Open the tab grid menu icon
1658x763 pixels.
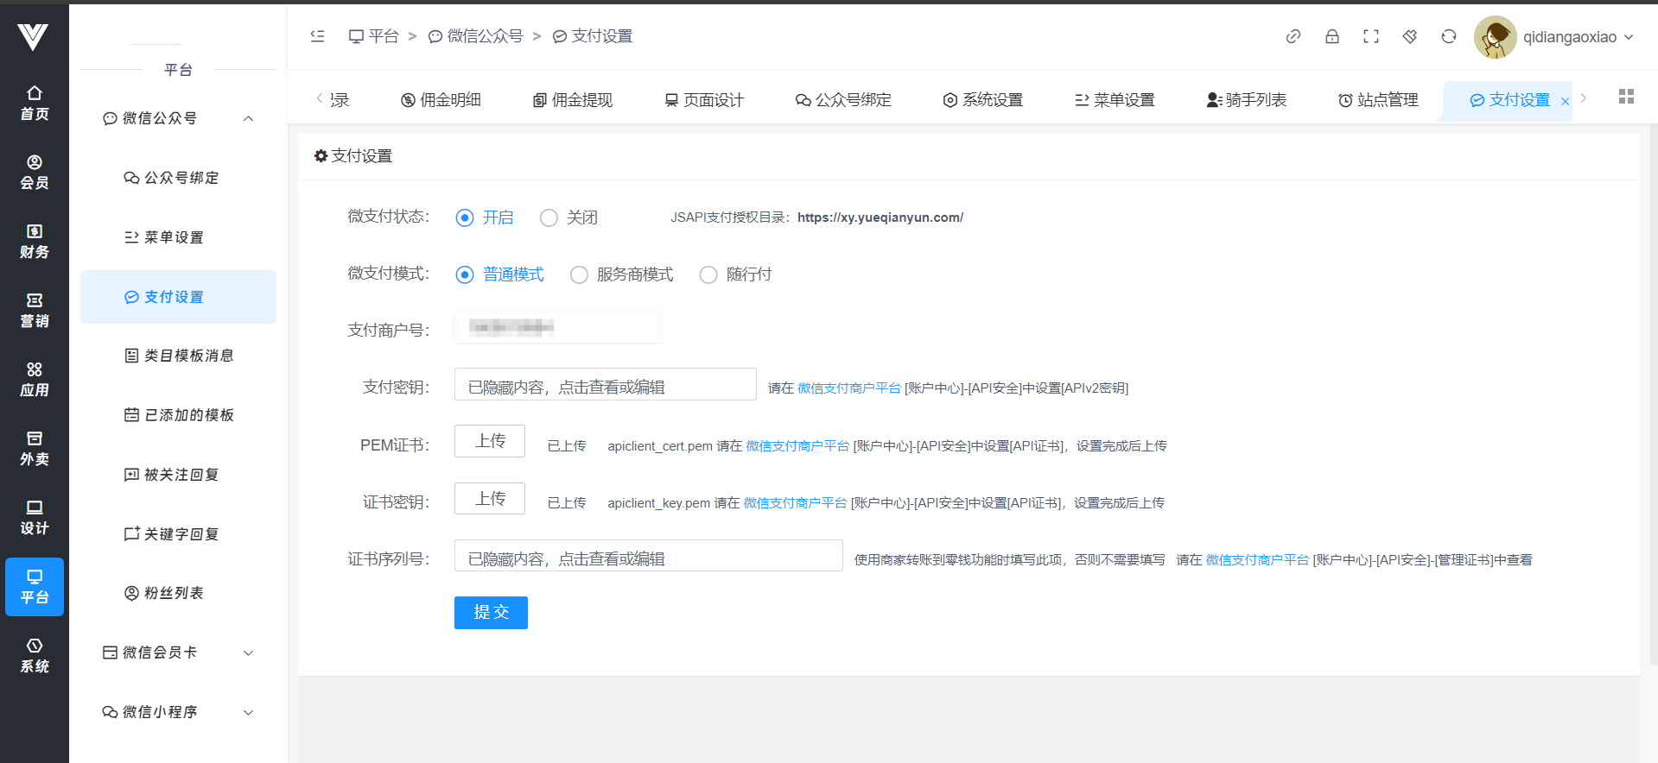click(1625, 97)
